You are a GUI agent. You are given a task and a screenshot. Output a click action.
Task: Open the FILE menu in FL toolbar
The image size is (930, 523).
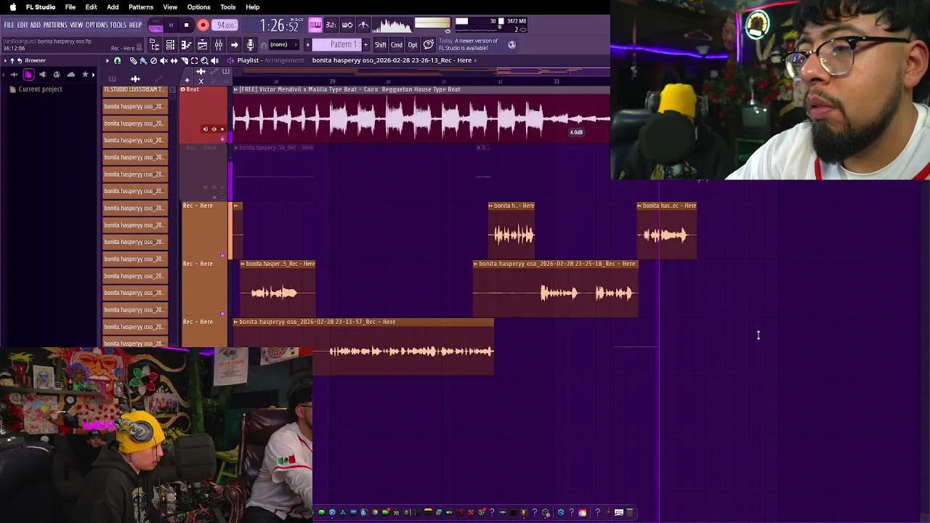(x=9, y=25)
